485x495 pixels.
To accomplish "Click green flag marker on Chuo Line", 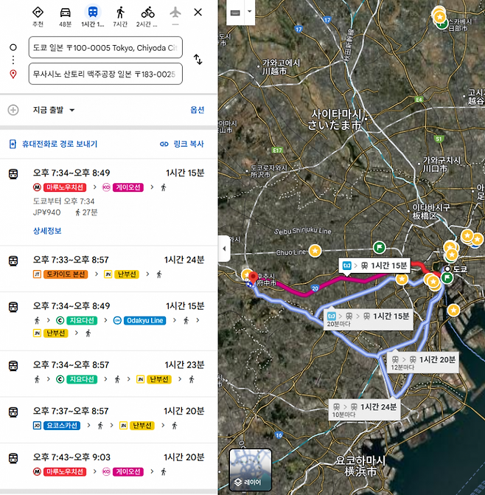I will pyautogui.click(x=380, y=247).
